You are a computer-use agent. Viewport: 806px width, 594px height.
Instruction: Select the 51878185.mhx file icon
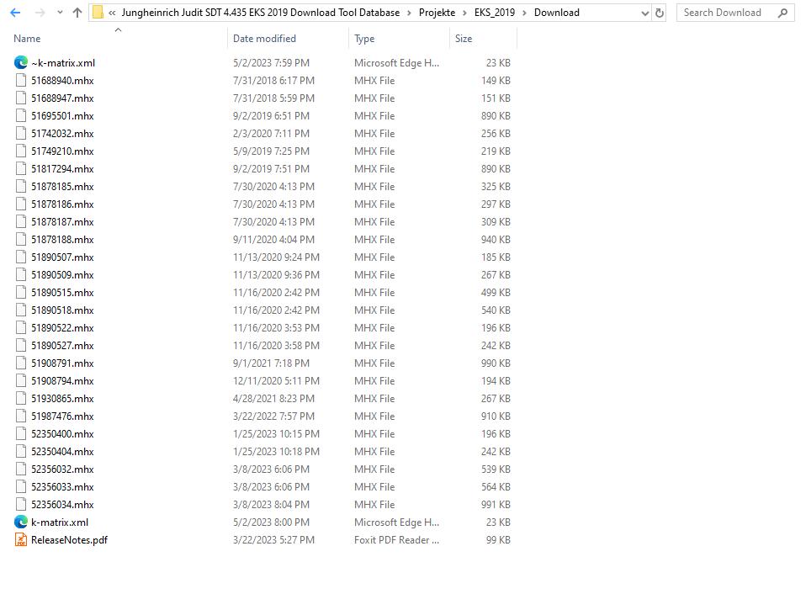pyautogui.click(x=20, y=187)
